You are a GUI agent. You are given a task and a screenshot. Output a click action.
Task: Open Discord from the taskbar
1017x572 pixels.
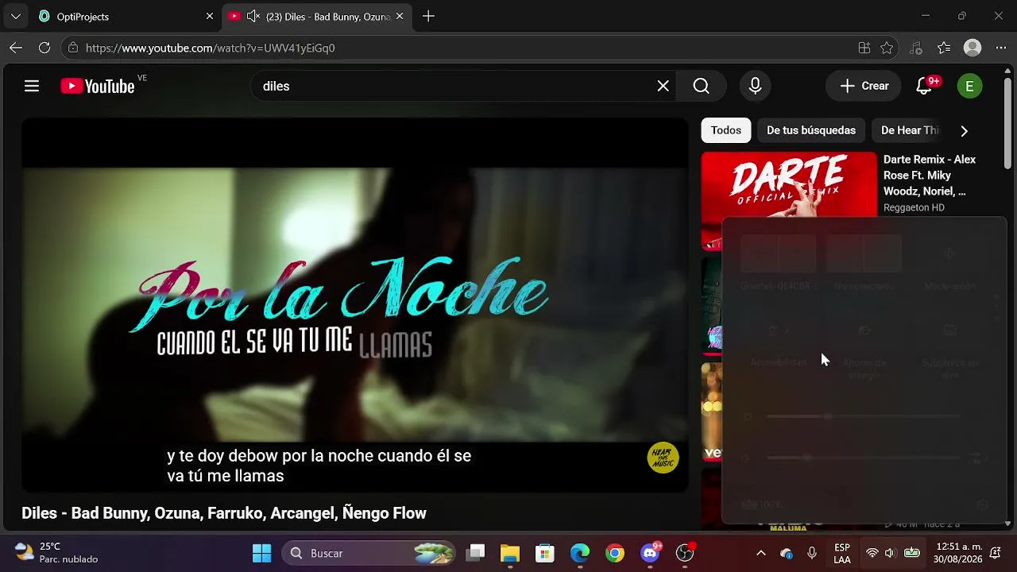(651, 553)
